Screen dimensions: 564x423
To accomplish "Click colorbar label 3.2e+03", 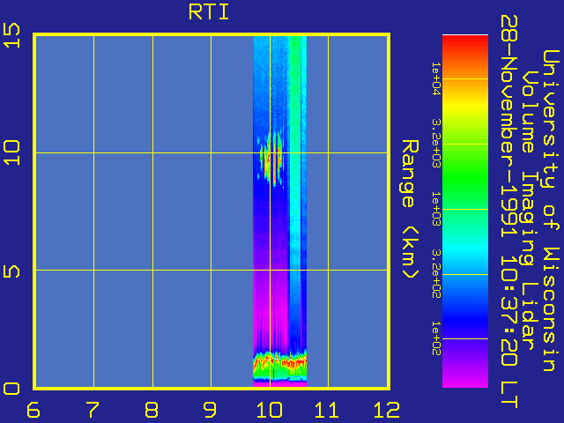I will [436, 144].
